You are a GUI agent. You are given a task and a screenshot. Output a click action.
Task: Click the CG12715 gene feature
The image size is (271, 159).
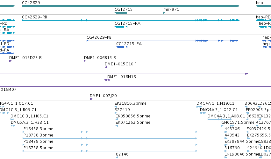click(x=121, y=13)
